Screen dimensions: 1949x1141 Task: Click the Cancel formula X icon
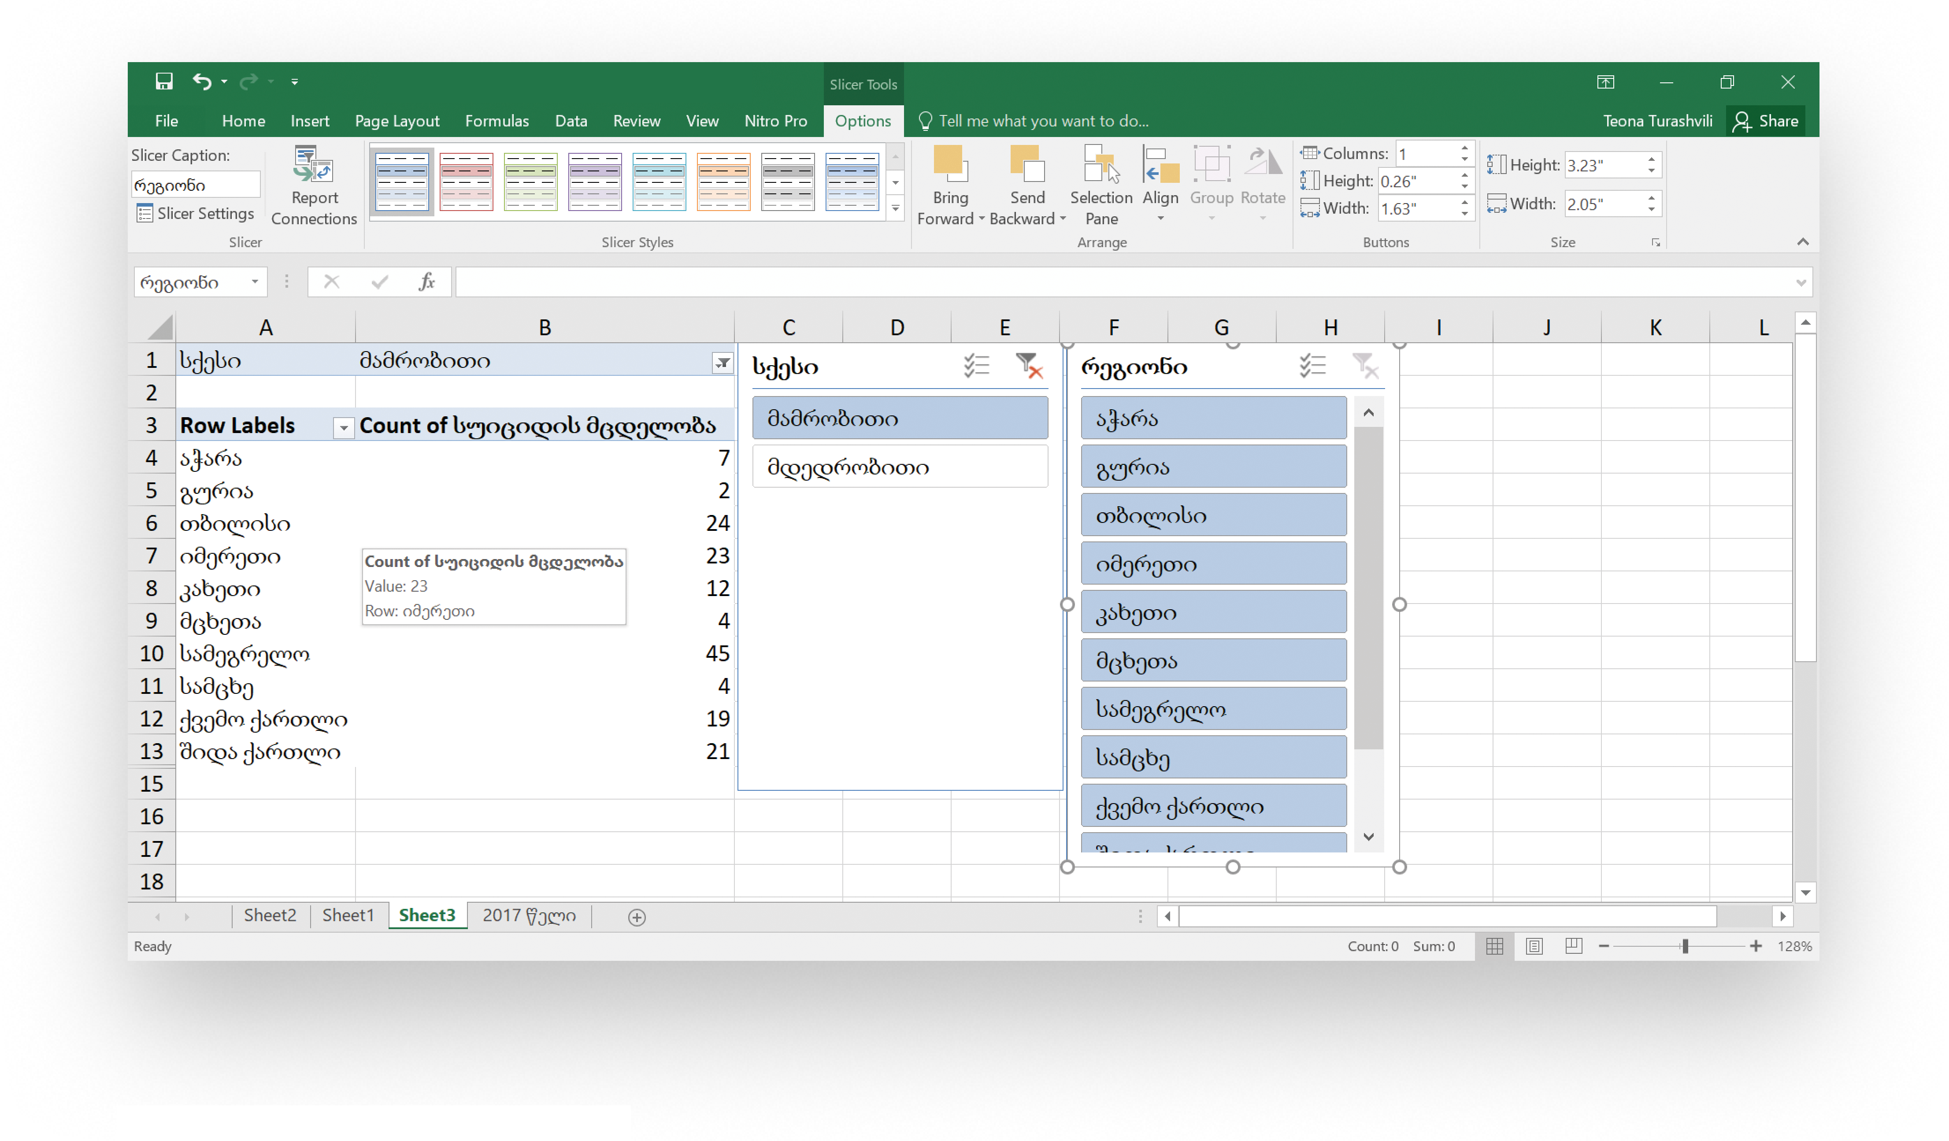point(331,282)
